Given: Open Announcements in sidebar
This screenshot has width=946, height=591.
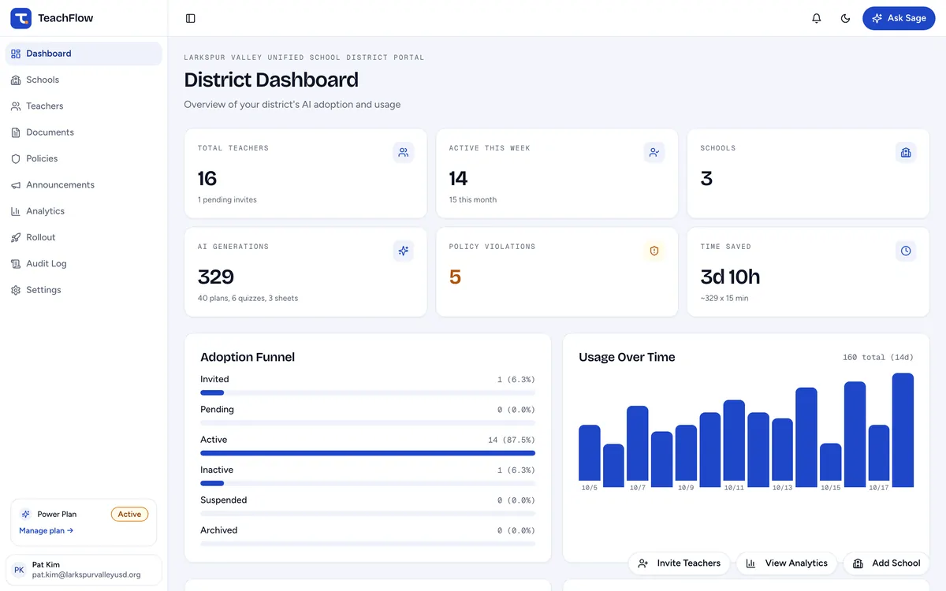Looking at the screenshot, I should coord(84,184).
